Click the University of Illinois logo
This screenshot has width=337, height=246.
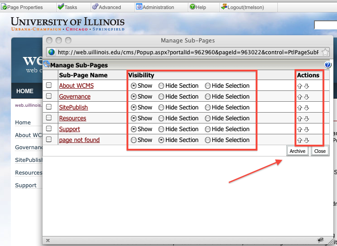(x=68, y=24)
